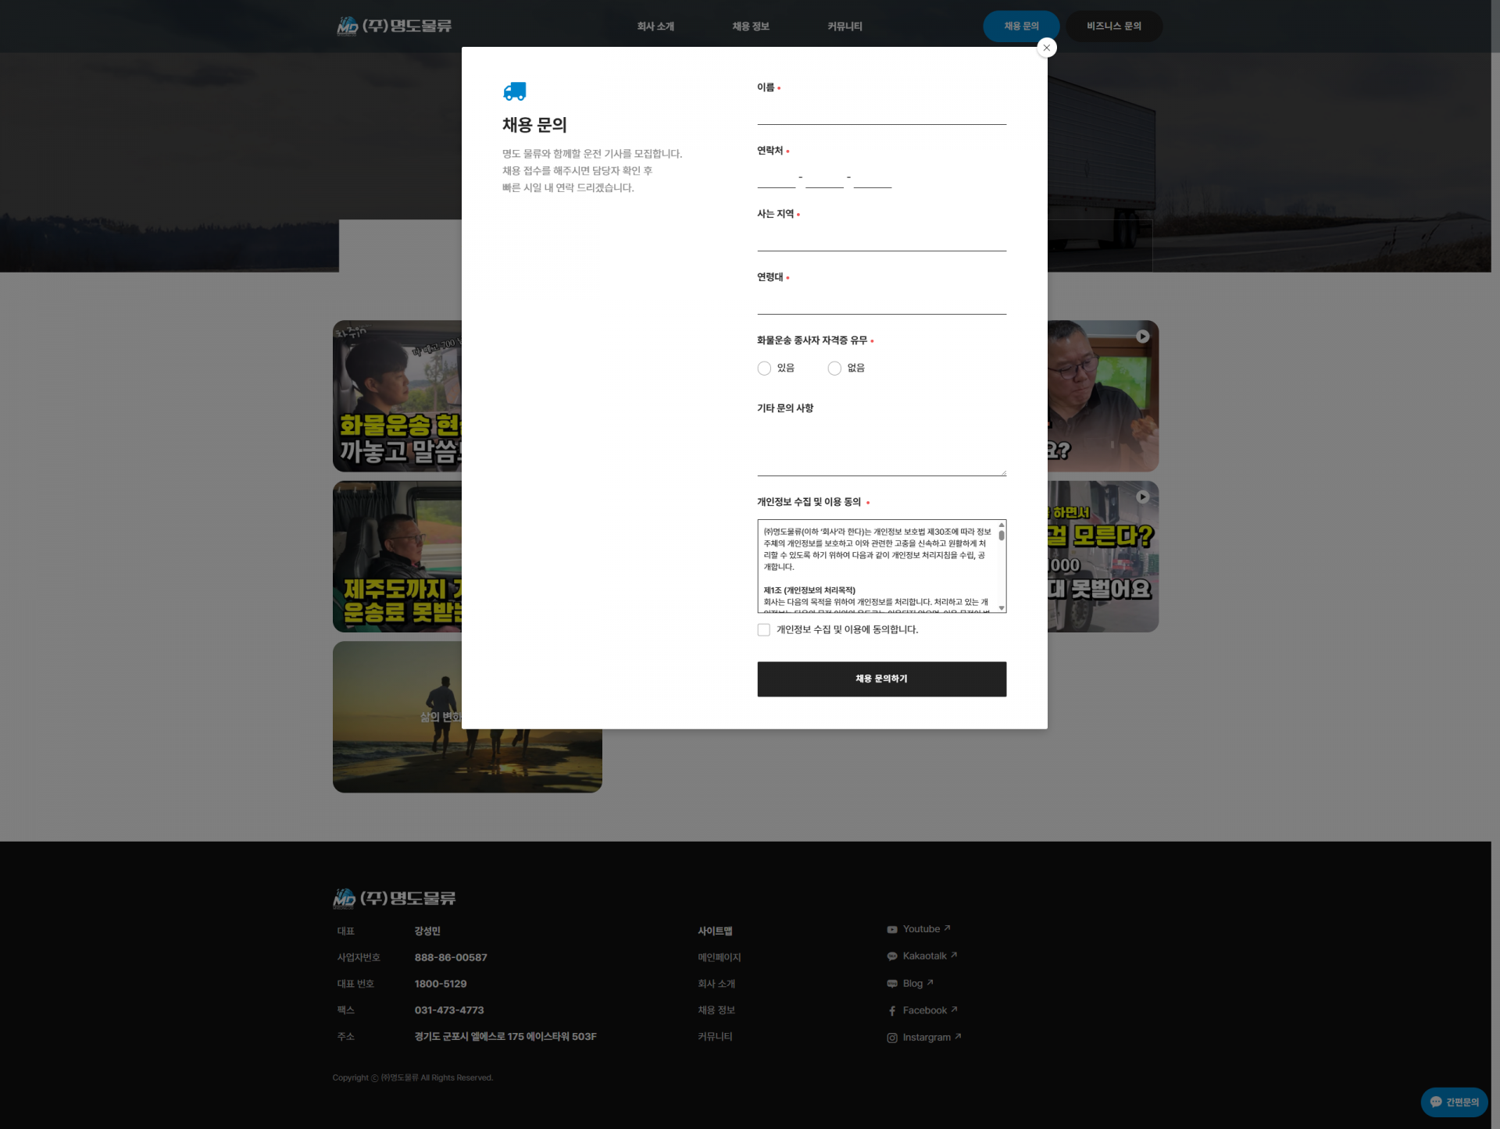Viewport: 1500px width, 1129px height.
Task: Click the play icon on 못벌어요 video thumbnail
Action: [1142, 497]
